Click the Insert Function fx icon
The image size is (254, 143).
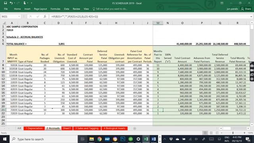coord(45,17)
